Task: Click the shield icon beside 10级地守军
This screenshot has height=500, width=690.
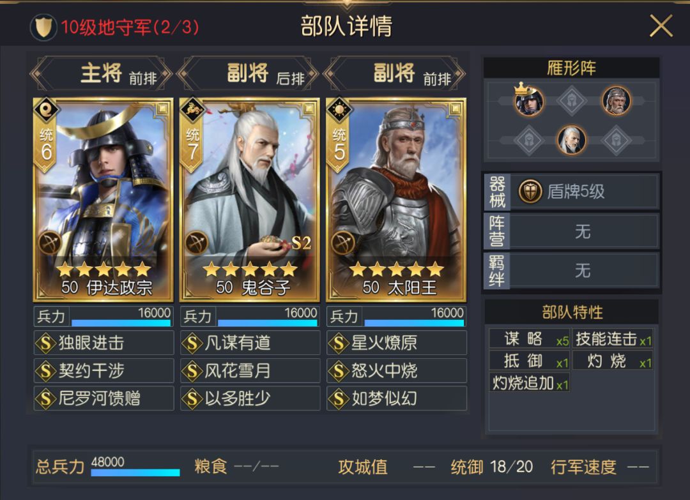Action: (x=43, y=27)
